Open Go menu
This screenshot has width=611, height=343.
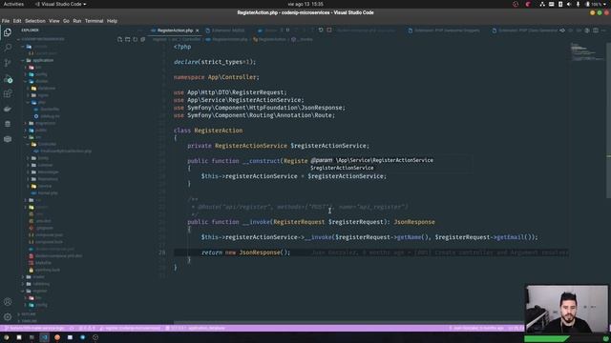[x=66, y=21]
